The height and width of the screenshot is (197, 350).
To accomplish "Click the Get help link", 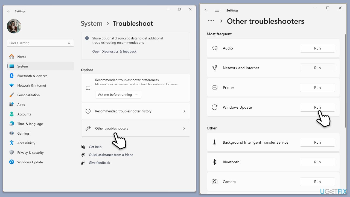I will 95,147.
